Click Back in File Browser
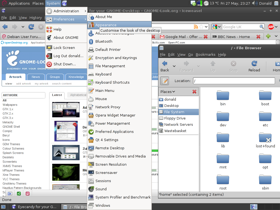280x210 pixels. (x=165, y=66)
